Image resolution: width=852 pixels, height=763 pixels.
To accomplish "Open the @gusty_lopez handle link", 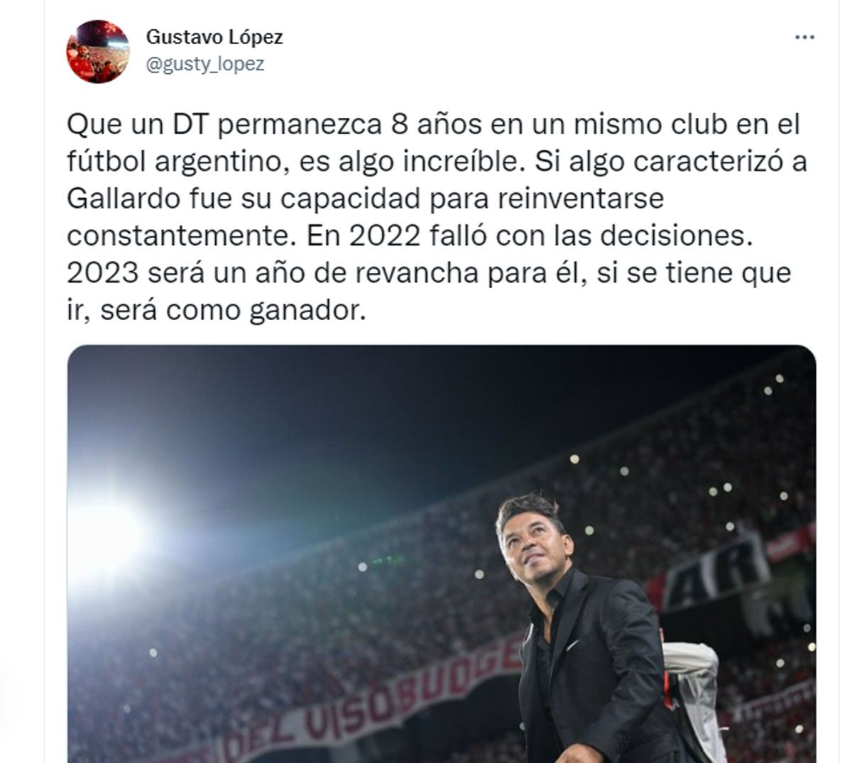I will tap(204, 65).
